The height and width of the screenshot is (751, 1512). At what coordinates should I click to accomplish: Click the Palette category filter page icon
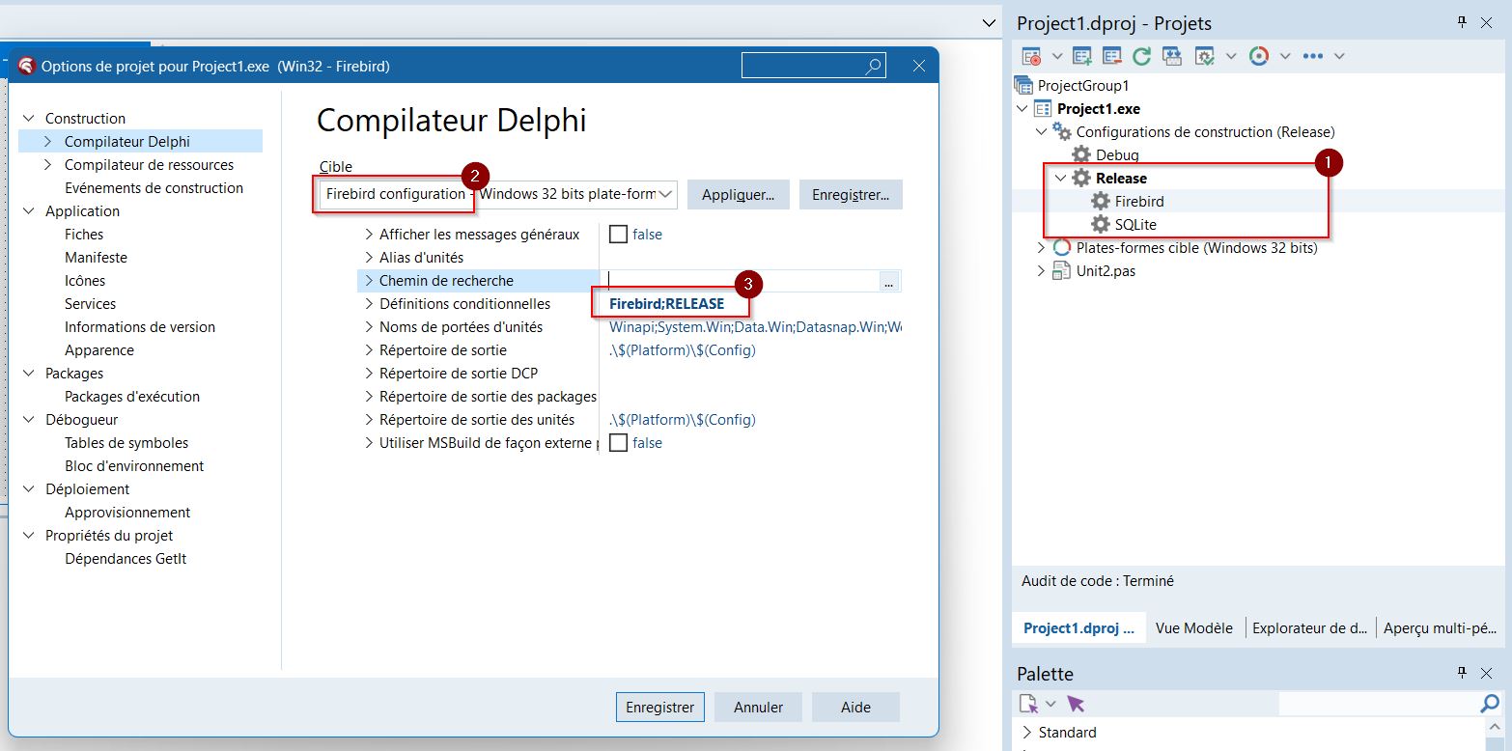coord(1029,704)
